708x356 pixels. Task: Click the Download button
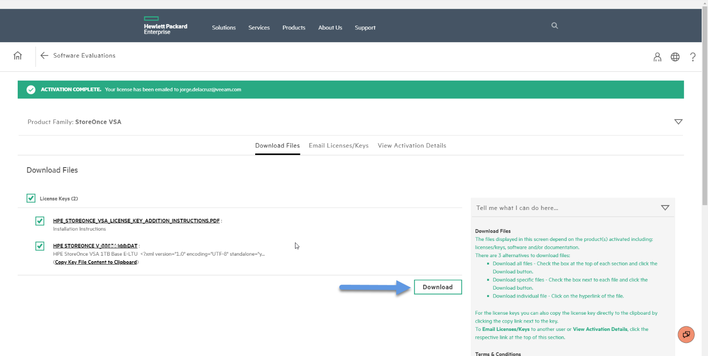click(438, 287)
